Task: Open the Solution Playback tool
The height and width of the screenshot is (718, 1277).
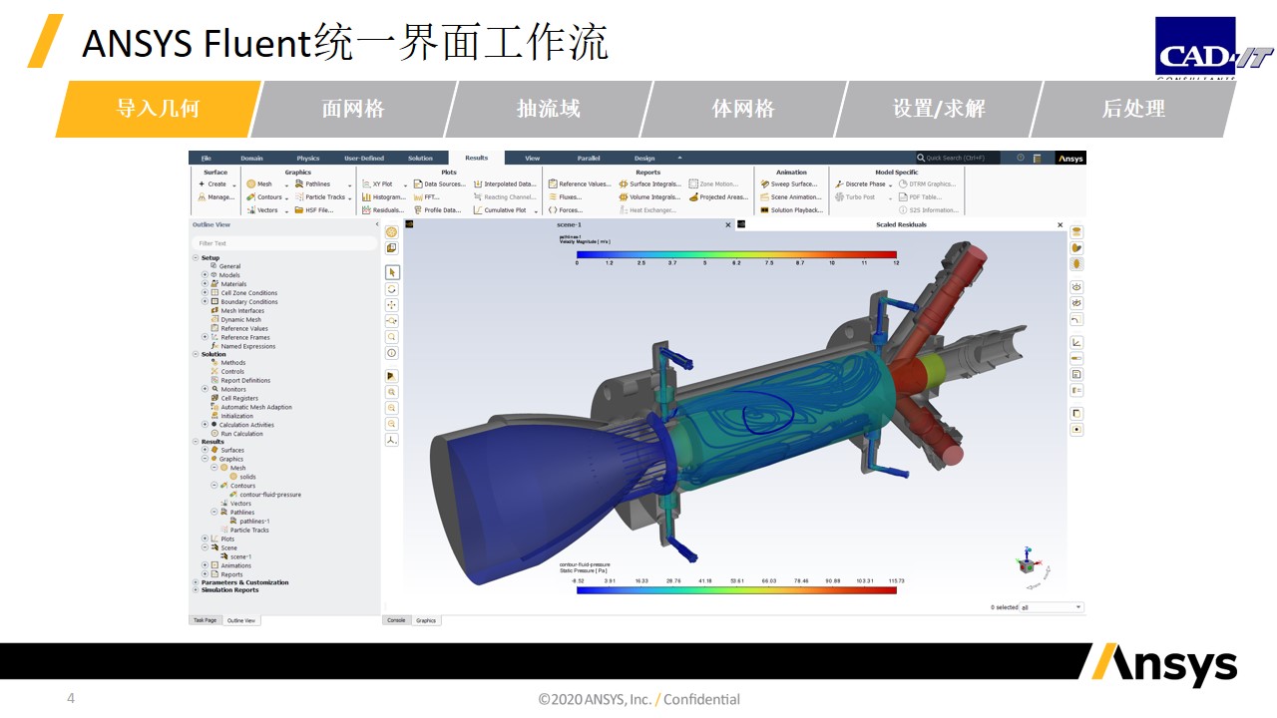Action: pos(791,210)
